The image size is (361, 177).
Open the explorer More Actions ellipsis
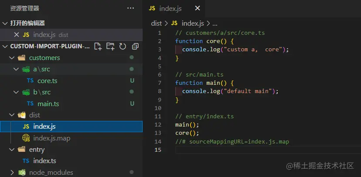130,8
